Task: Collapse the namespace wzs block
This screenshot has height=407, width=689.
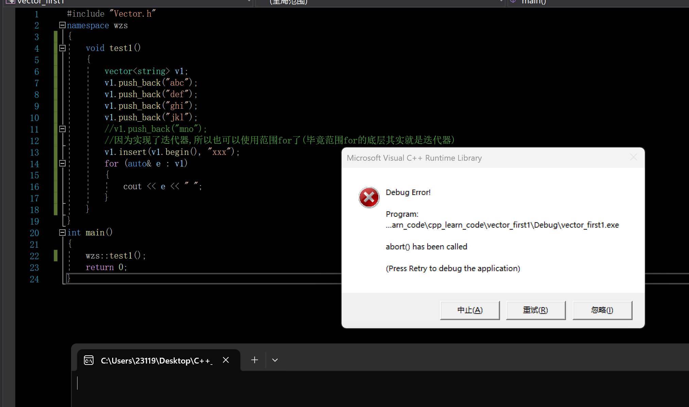Action: click(62, 25)
